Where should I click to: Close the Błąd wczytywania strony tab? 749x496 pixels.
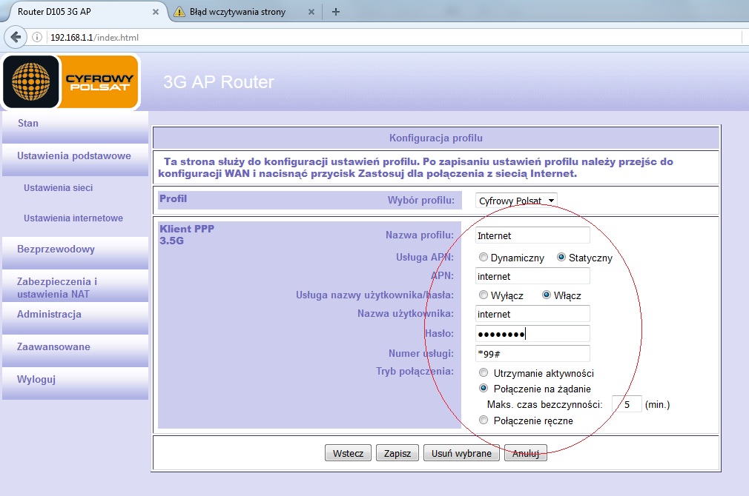(311, 13)
